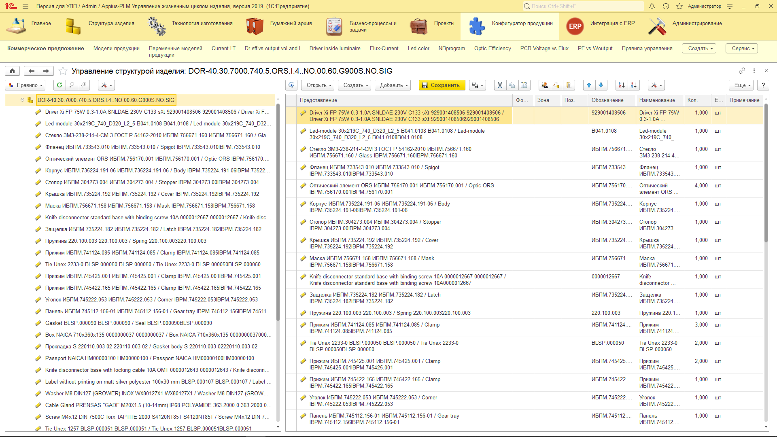Click the scissors cut icon
Image resolution: width=777 pixels, height=437 pixels.
click(x=500, y=85)
